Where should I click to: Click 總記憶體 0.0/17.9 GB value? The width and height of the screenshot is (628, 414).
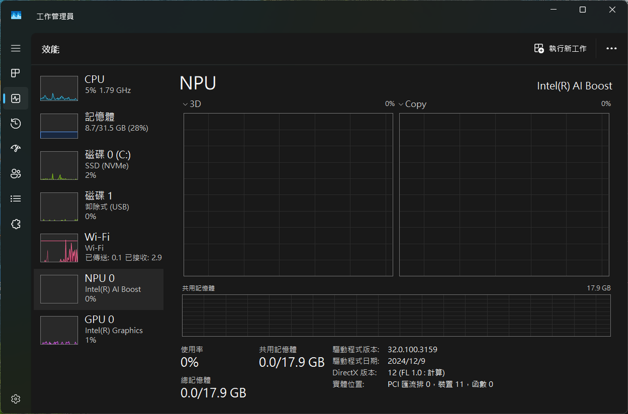(x=213, y=393)
